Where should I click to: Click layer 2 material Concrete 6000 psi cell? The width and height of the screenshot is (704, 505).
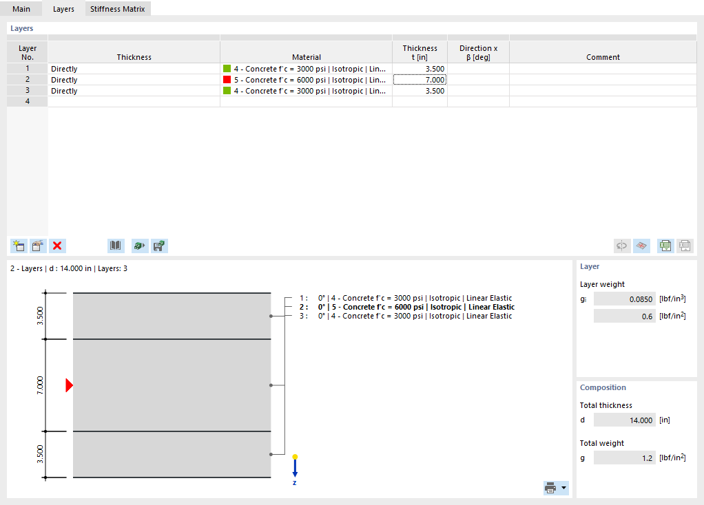tap(307, 80)
